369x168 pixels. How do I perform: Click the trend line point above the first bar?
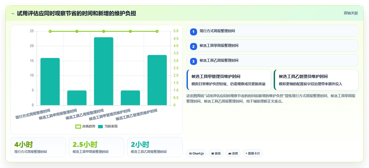pos(50,31)
